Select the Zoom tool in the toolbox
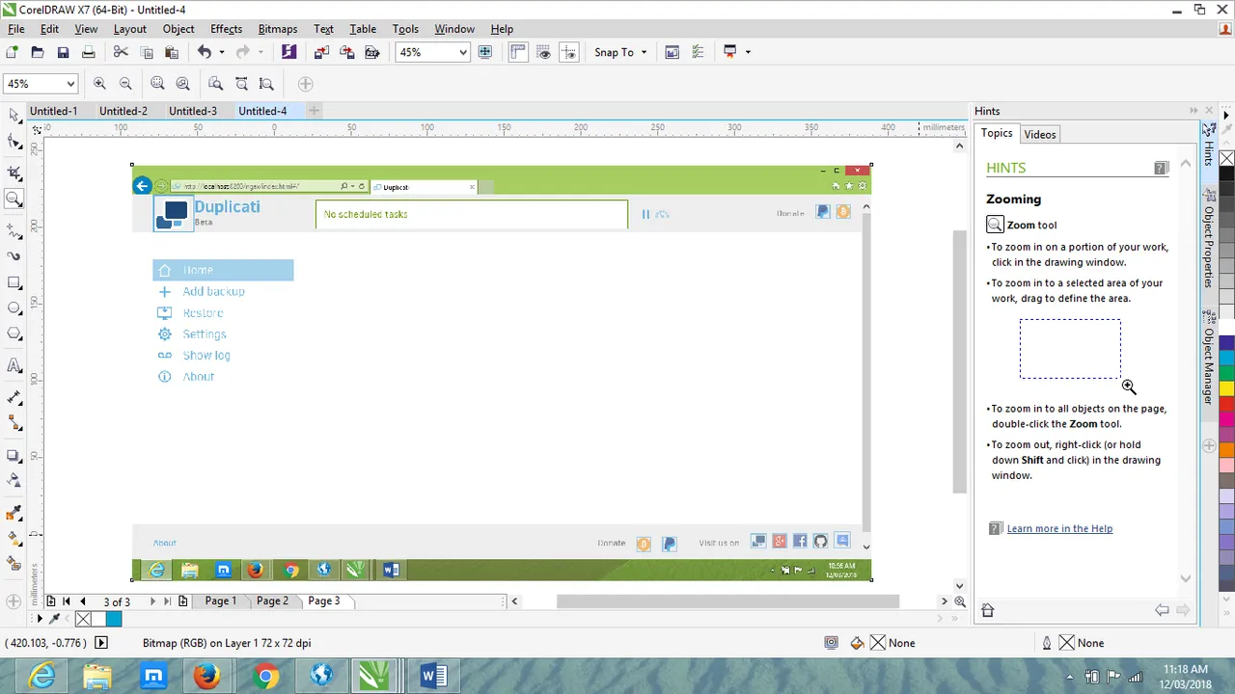Image resolution: width=1235 pixels, height=694 pixels. pos(14,199)
